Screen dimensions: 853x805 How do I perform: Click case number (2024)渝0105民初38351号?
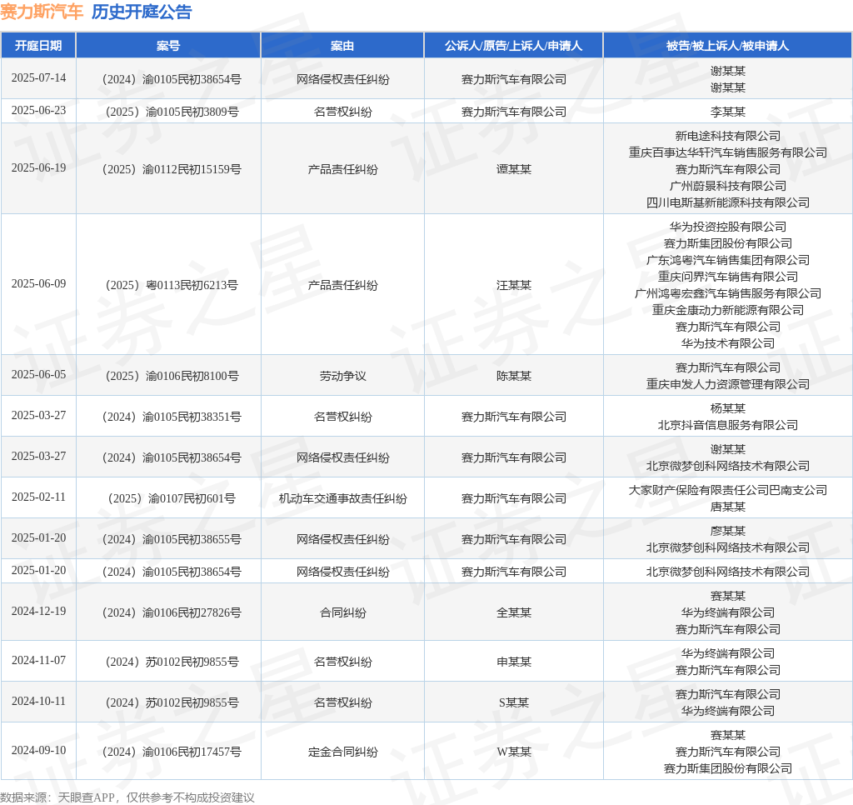coord(172,417)
